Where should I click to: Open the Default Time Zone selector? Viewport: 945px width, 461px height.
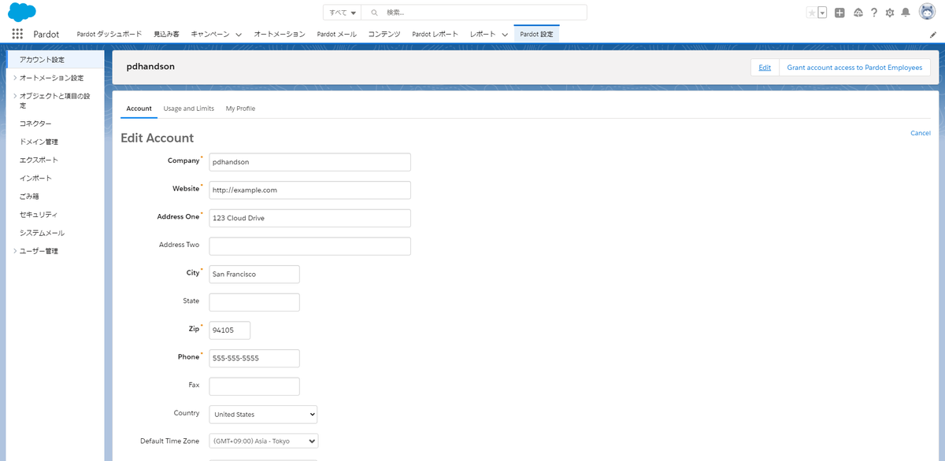[x=263, y=441]
